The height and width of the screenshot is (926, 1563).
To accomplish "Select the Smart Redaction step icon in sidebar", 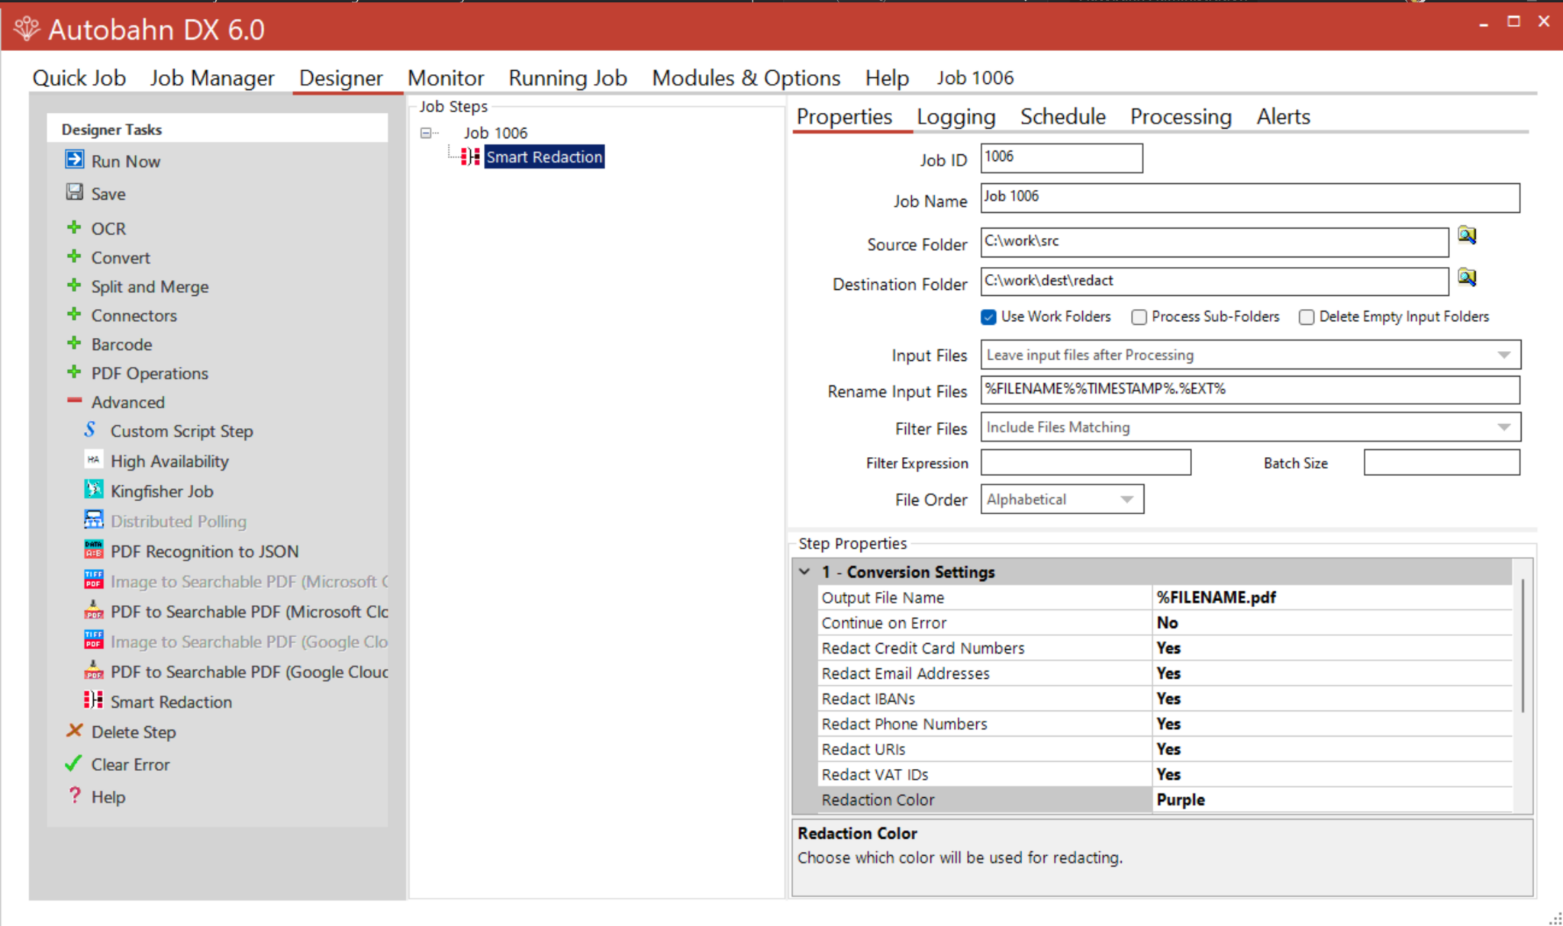I will pyautogui.click(x=93, y=701).
